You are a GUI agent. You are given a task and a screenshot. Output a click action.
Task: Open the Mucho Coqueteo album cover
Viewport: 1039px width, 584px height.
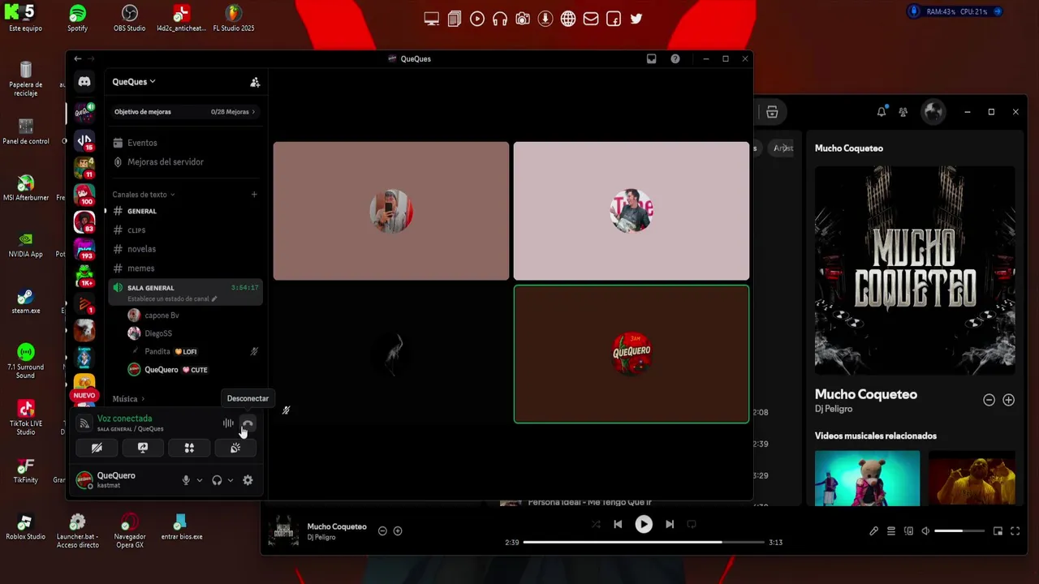[915, 270]
